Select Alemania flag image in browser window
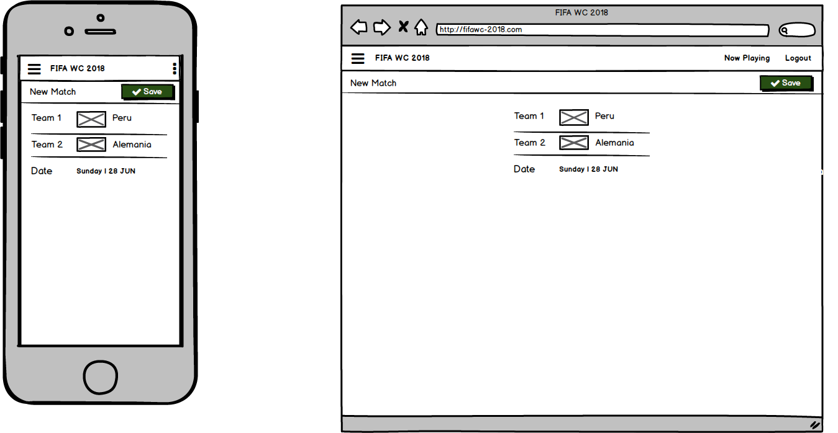The width and height of the screenshot is (838, 433). point(573,143)
